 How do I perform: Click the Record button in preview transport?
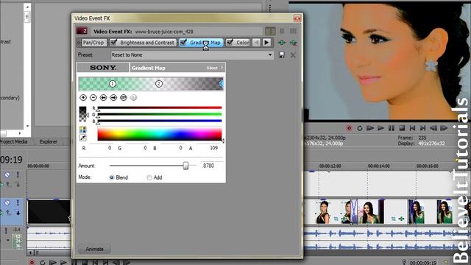pos(349,128)
